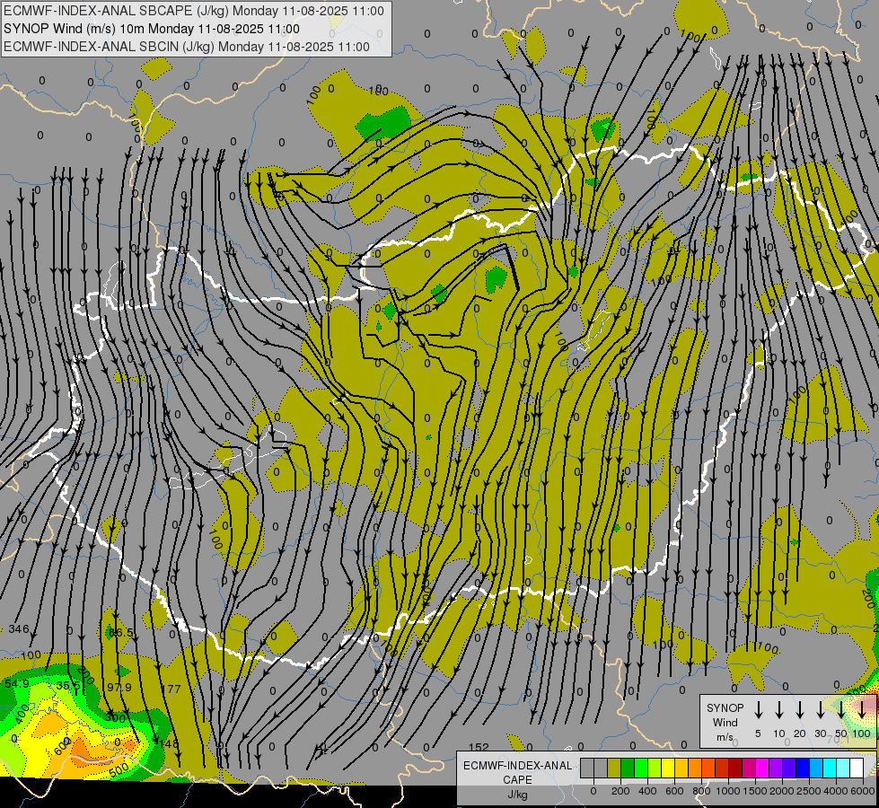The width and height of the screenshot is (879, 808).
Task: Pick the bright green CAPE swatch left of 400
Action: pos(641,768)
